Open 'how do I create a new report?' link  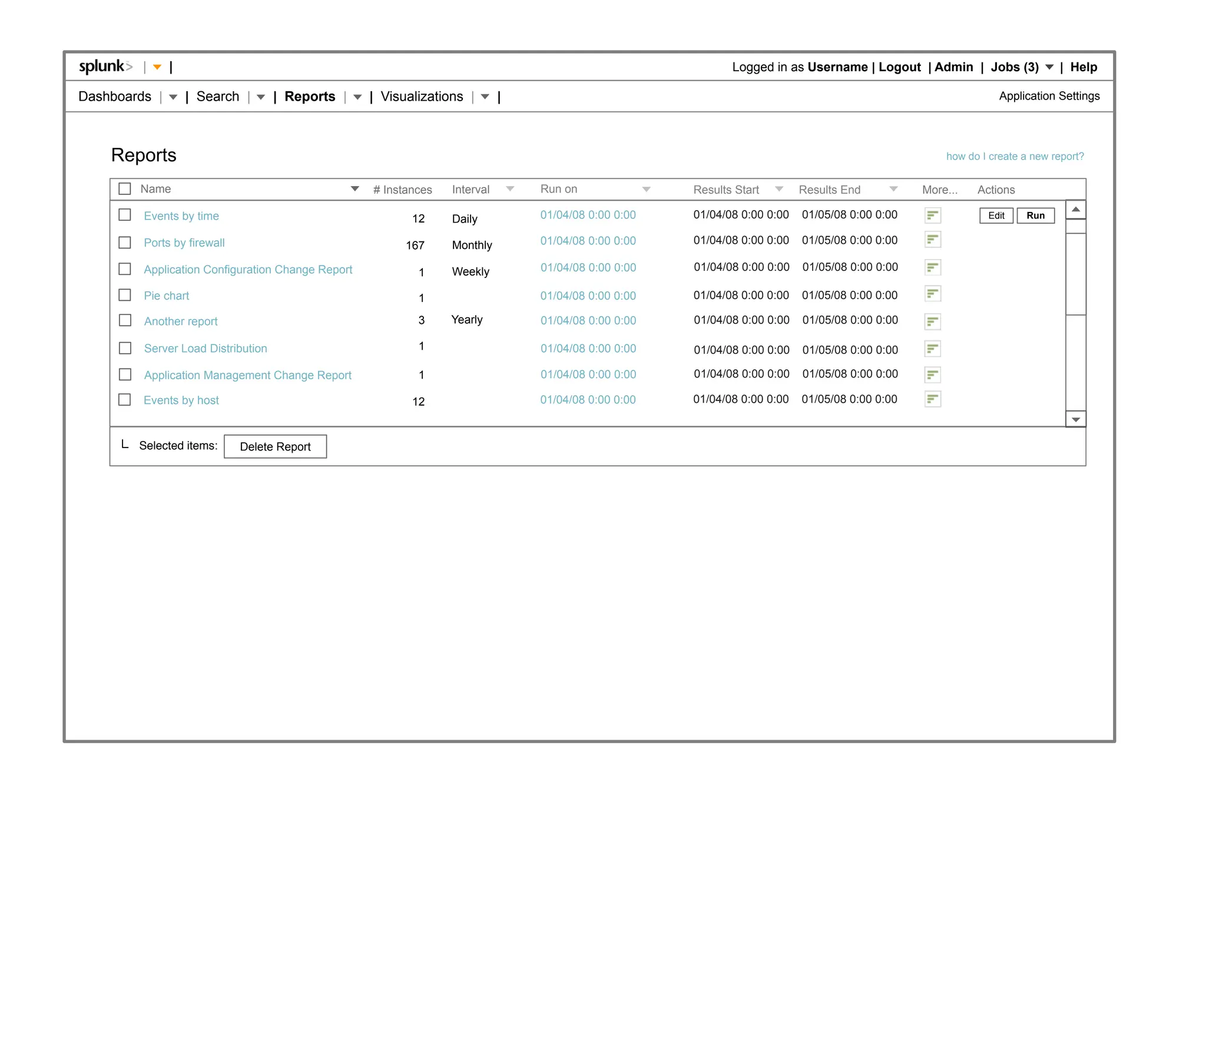1014,157
